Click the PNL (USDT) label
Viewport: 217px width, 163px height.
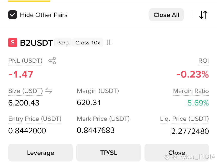point(25,61)
